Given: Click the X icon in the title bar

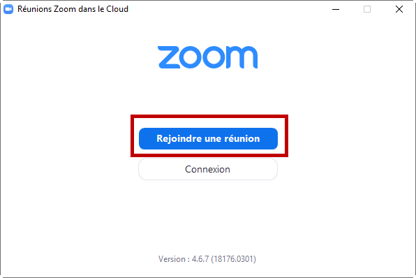Looking at the screenshot, I should tap(399, 9).
